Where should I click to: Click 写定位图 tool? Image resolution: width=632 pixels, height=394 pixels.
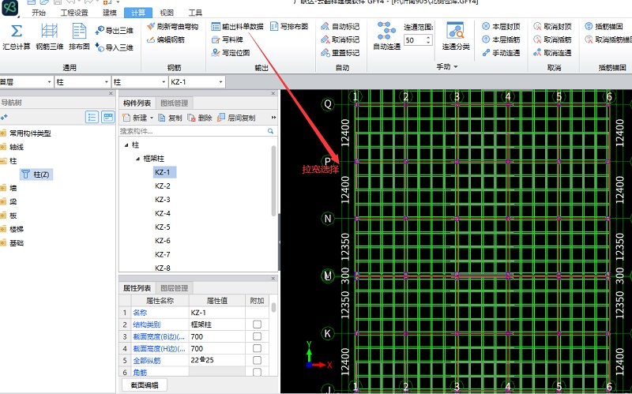(231, 52)
